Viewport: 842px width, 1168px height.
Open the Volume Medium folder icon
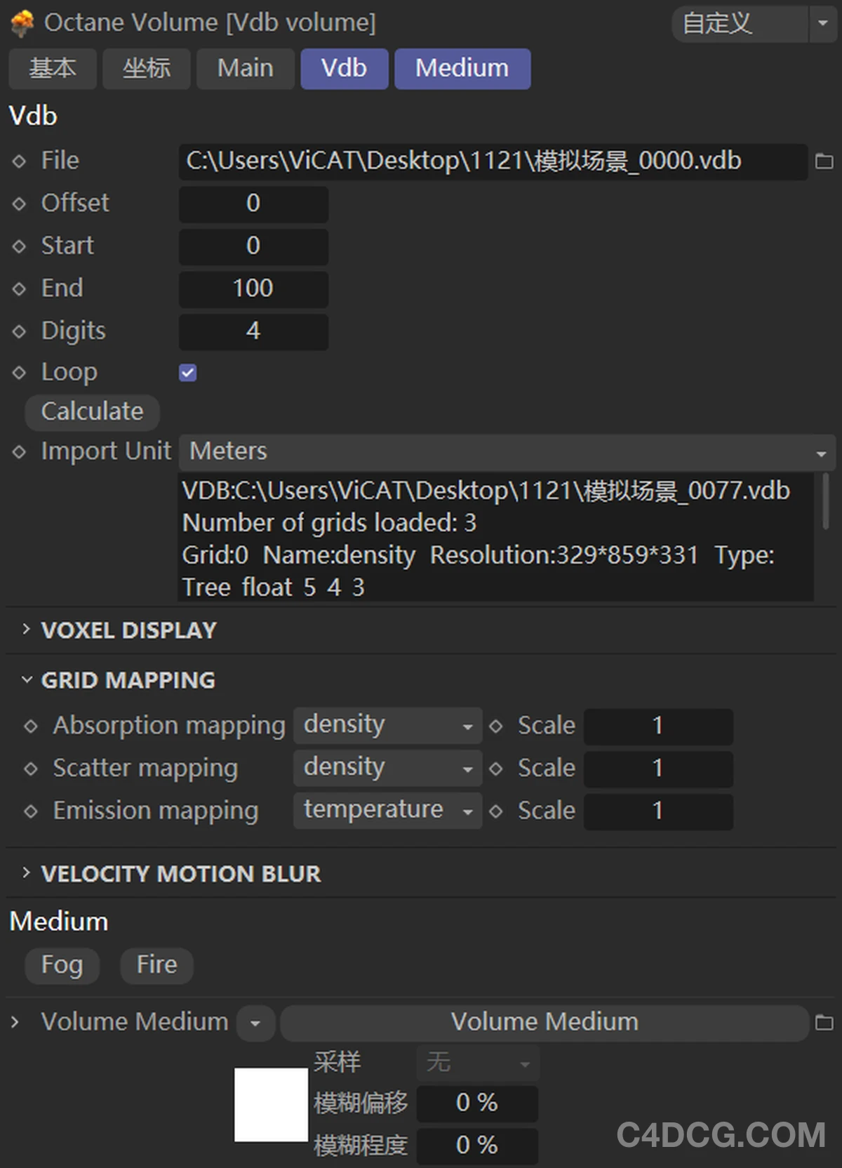click(824, 1023)
